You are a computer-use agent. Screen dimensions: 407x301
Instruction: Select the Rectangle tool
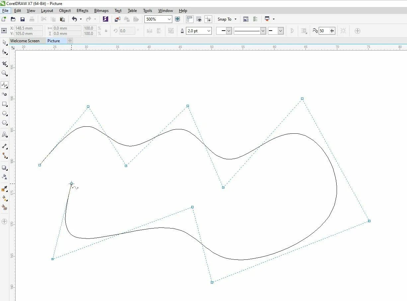(4, 104)
